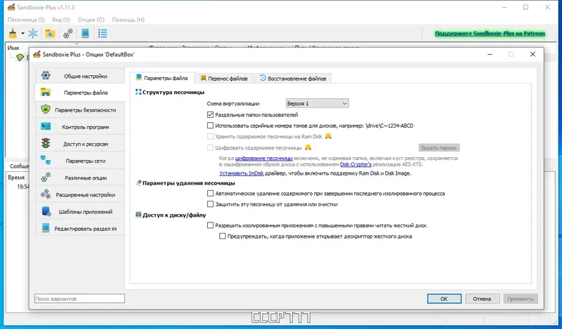Click the sandbox icon in the main window tree
The width and height of the screenshot is (562, 329).
(x=20, y=58)
